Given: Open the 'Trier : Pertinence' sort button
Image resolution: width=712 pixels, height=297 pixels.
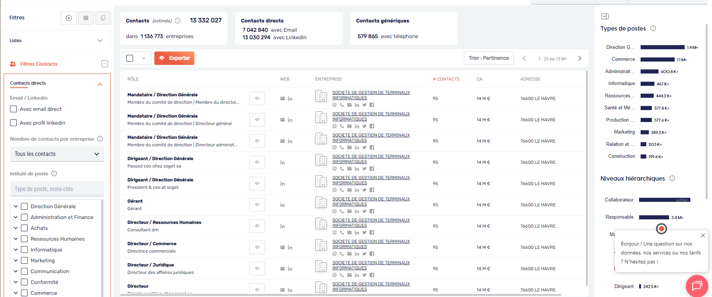Looking at the screenshot, I should 488,58.
